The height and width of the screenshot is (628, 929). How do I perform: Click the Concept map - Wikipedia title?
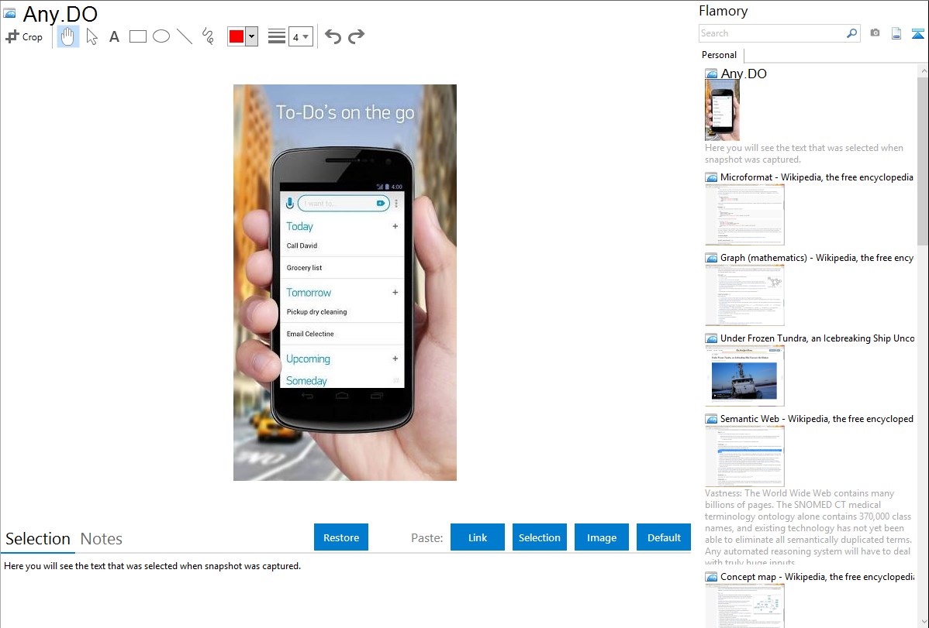817,576
